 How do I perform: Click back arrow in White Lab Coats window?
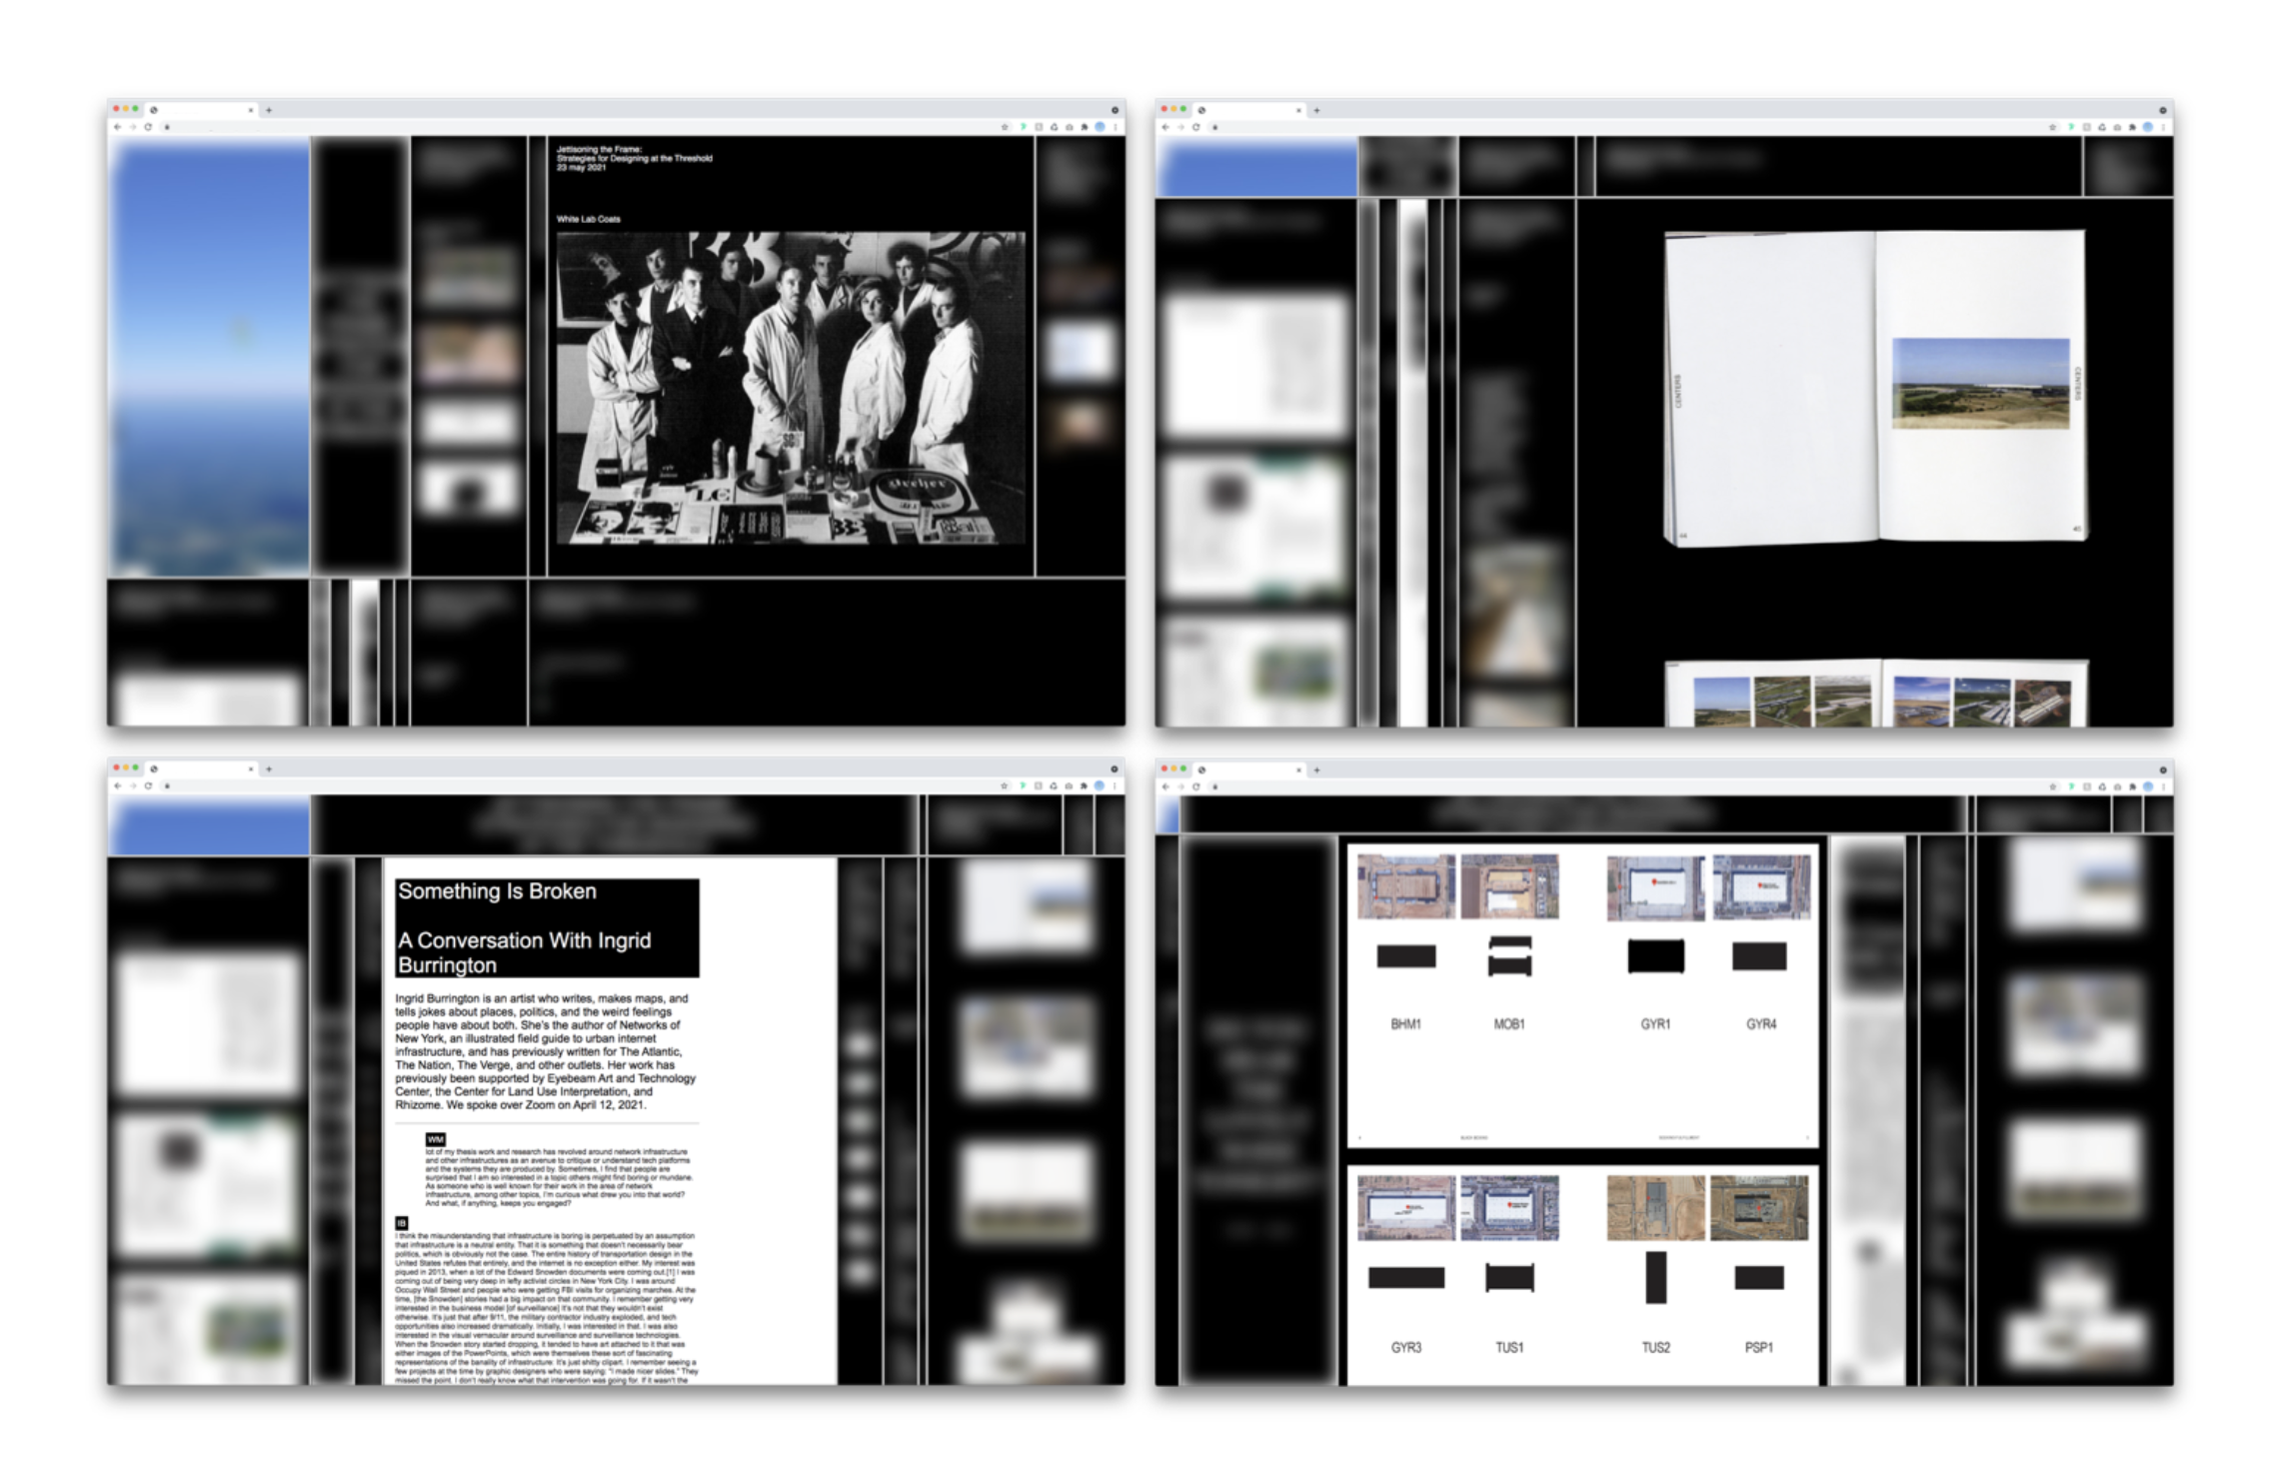pyautogui.click(x=117, y=127)
